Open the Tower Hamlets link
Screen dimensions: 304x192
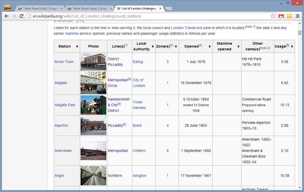point(139,105)
